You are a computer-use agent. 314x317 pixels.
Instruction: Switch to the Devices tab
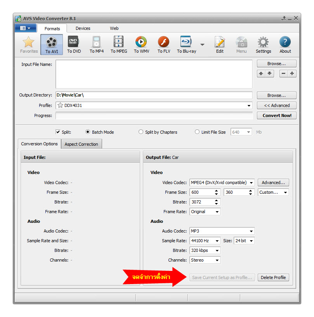(83, 28)
